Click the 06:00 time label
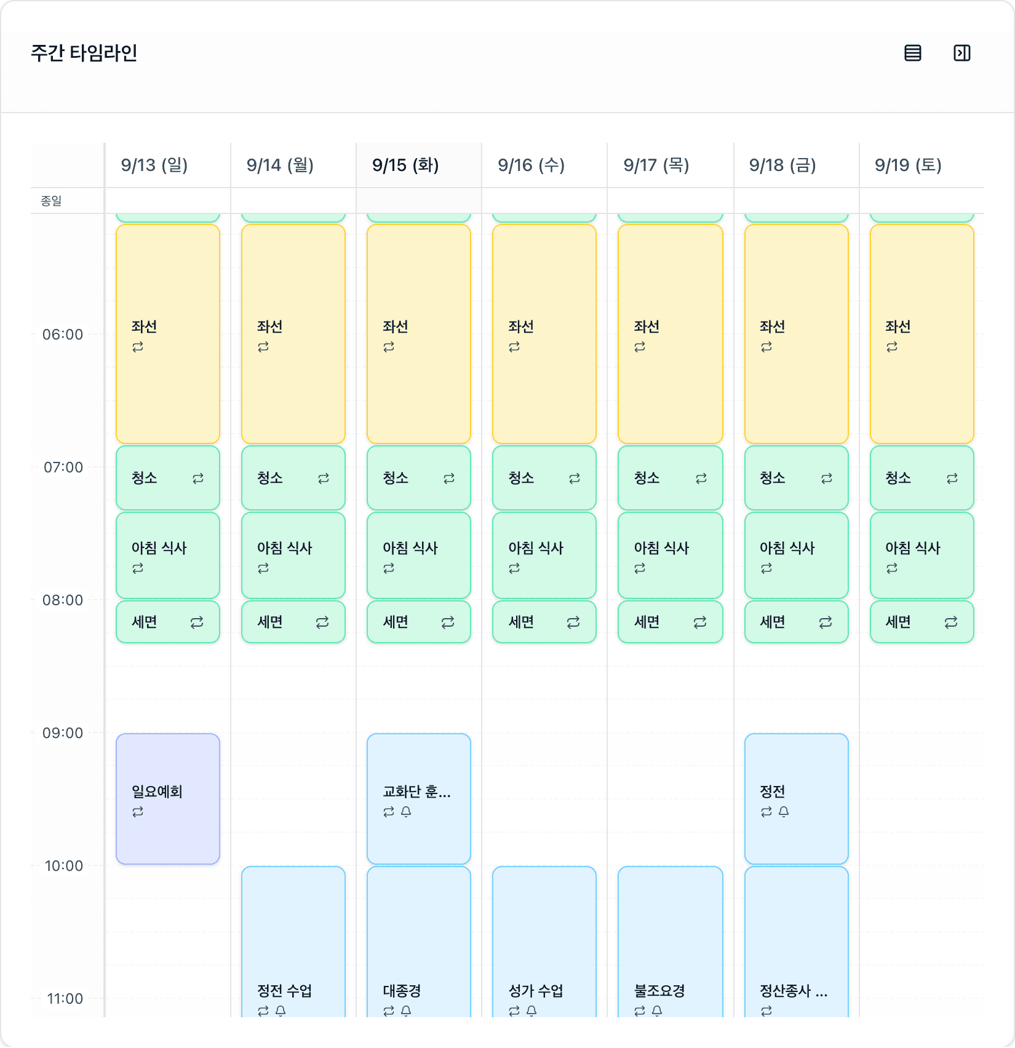The width and height of the screenshot is (1015, 1048). pos(63,335)
